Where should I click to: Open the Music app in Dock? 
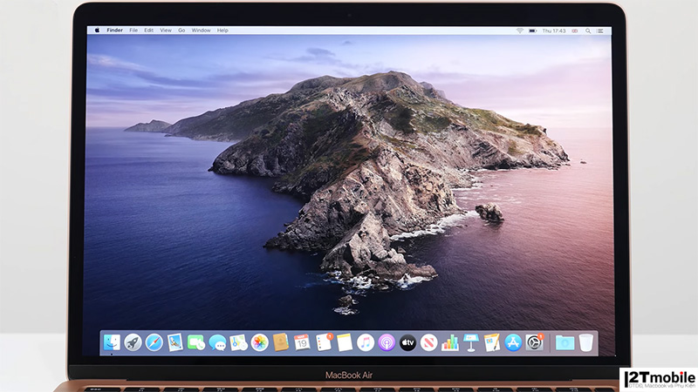366,342
